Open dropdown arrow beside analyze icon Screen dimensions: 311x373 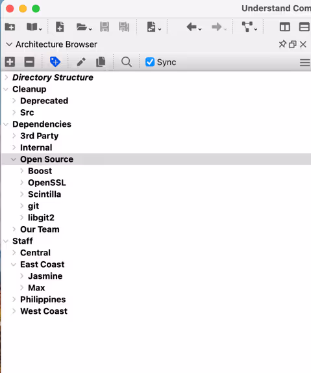coord(160,29)
